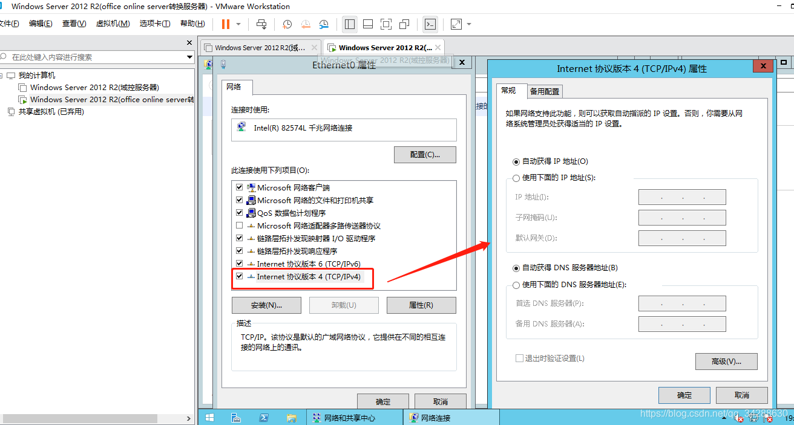This screenshot has height=425, width=794.
Task: Click the library horizontal scrollbar
Action: coord(80,418)
